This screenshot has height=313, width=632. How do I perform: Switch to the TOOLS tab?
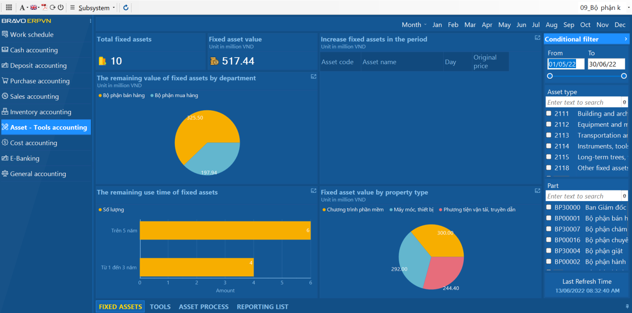click(x=160, y=307)
